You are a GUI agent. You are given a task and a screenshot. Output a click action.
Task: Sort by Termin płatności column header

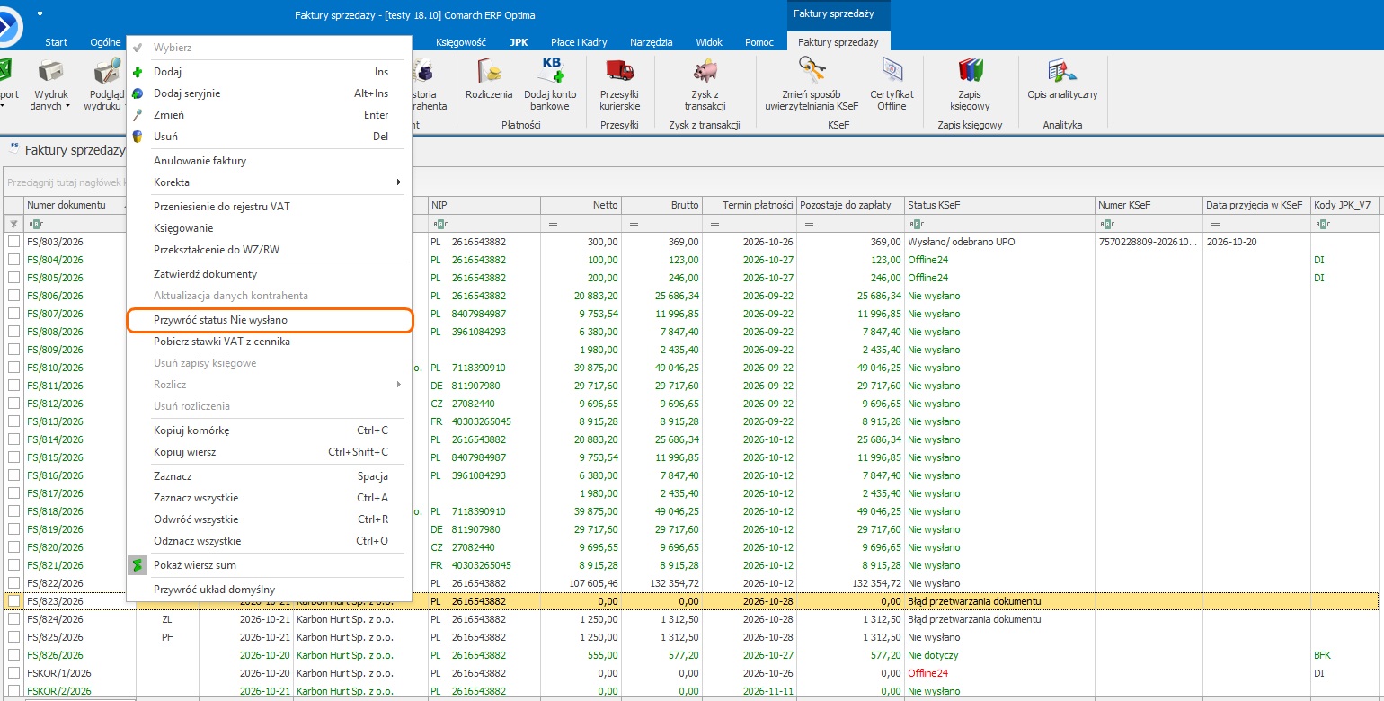(x=749, y=205)
